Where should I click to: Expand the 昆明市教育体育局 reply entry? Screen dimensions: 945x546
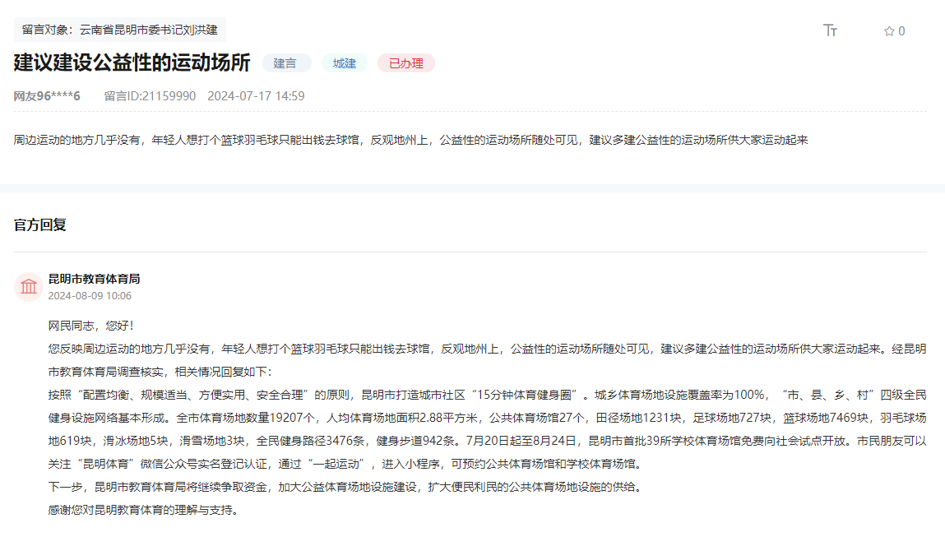[95, 279]
